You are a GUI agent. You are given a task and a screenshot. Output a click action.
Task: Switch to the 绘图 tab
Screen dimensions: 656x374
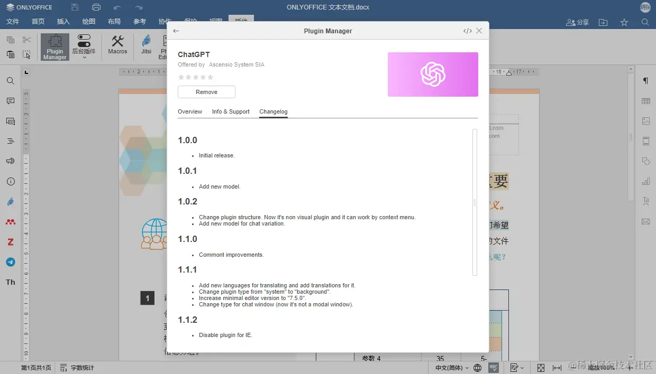(89, 22)
